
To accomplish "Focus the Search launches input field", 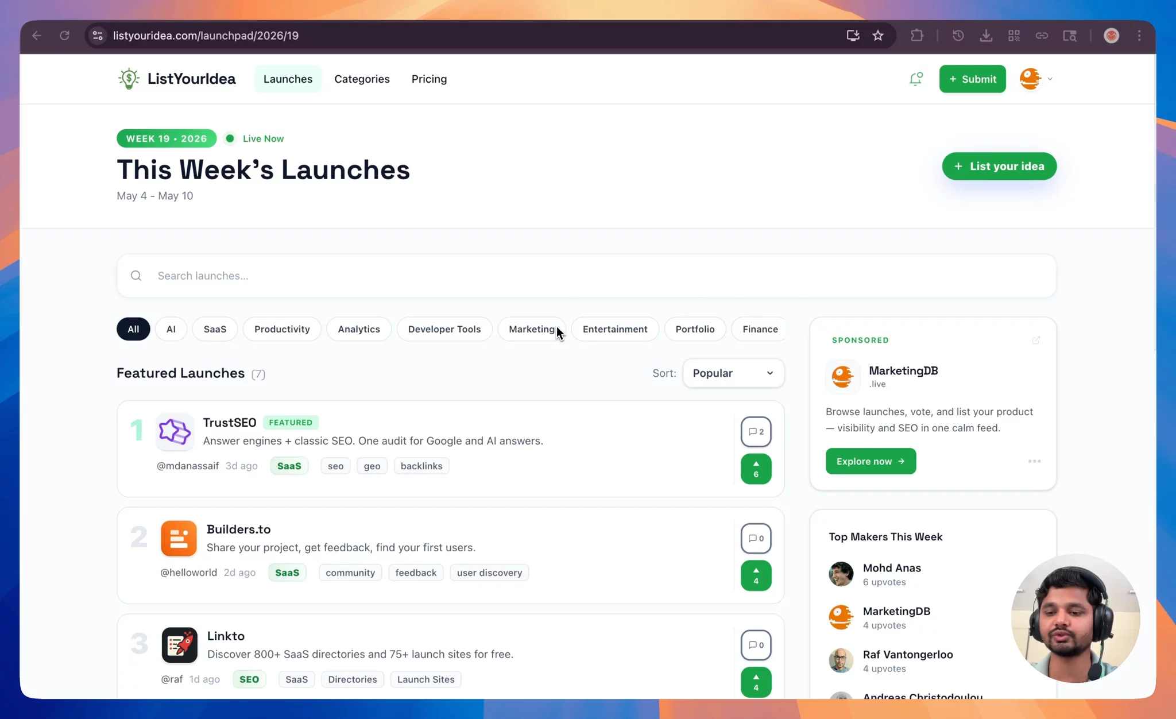I will coord(586,276).
